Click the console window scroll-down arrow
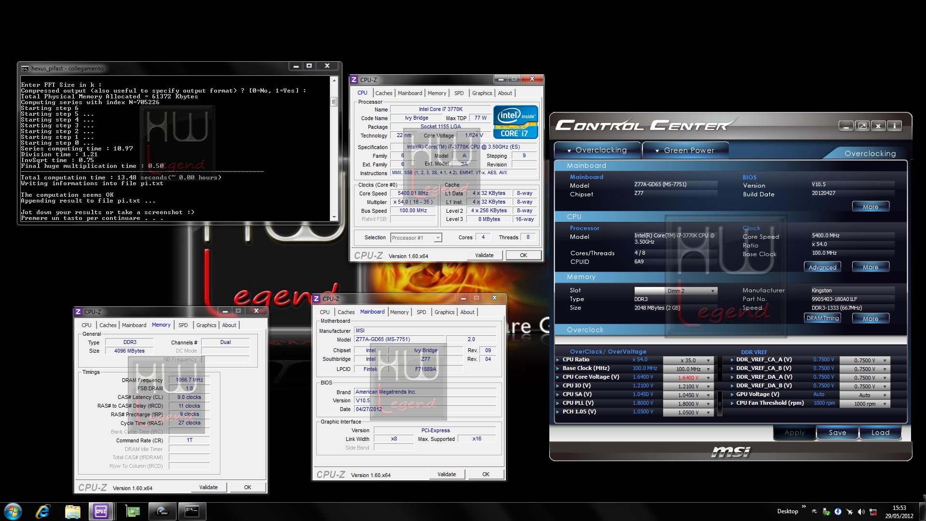 click(x=334, y=217)
